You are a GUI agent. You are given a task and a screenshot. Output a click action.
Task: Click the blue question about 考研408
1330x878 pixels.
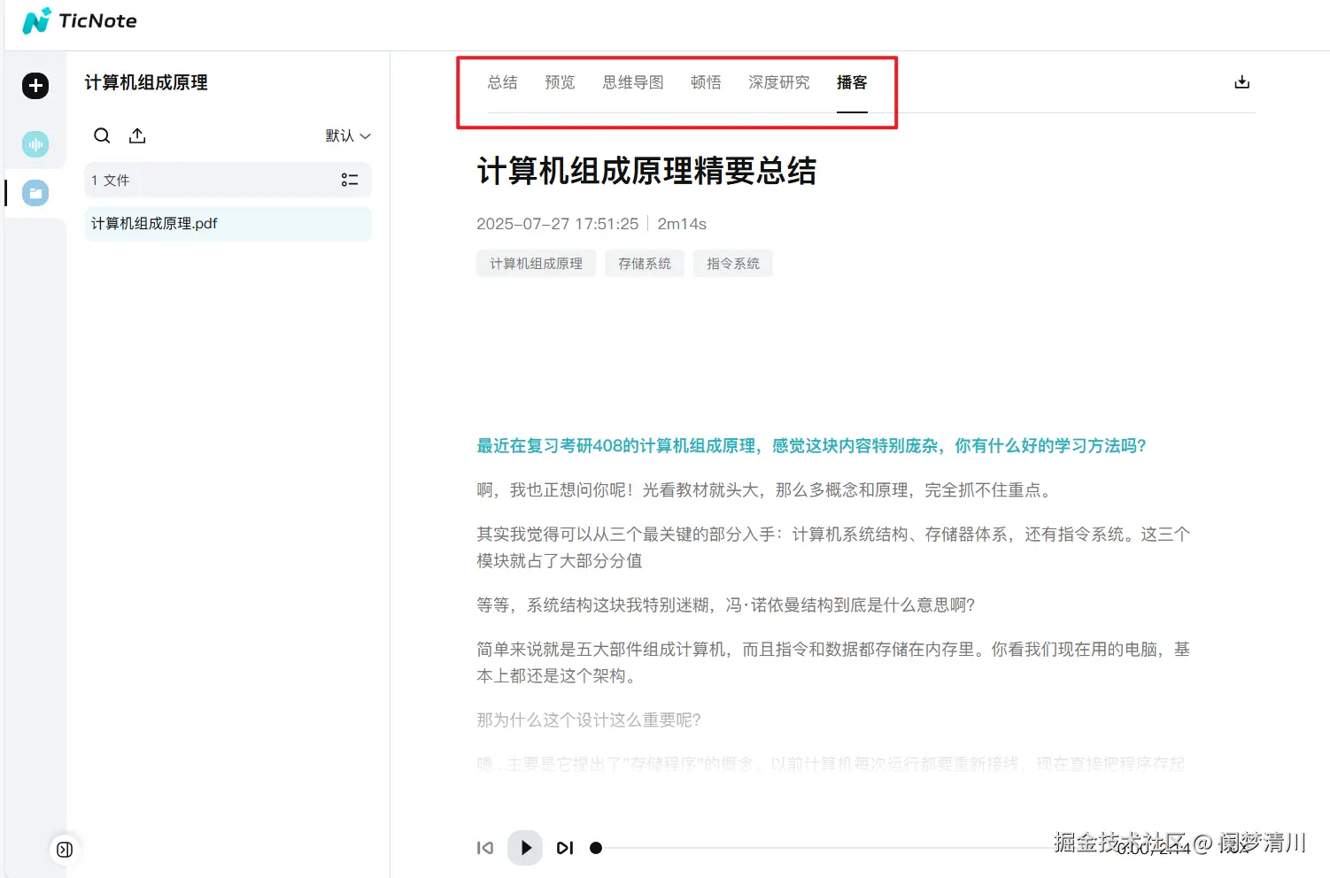811,446
